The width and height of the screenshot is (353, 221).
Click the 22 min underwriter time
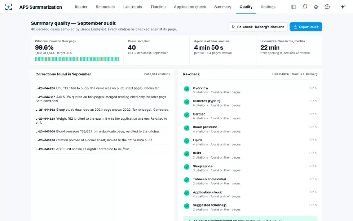pos(270,47)
